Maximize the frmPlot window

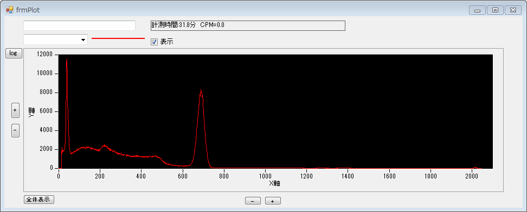(x=495, y=10)
